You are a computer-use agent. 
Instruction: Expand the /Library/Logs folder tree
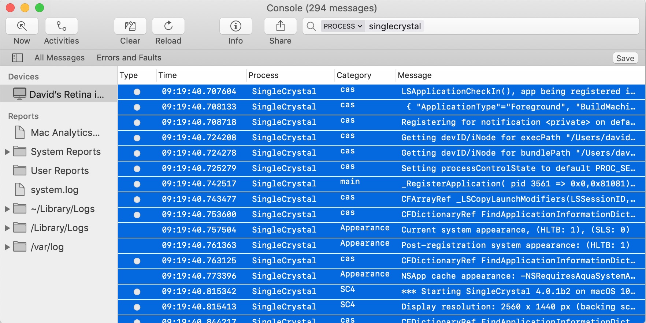click(7, 228)
